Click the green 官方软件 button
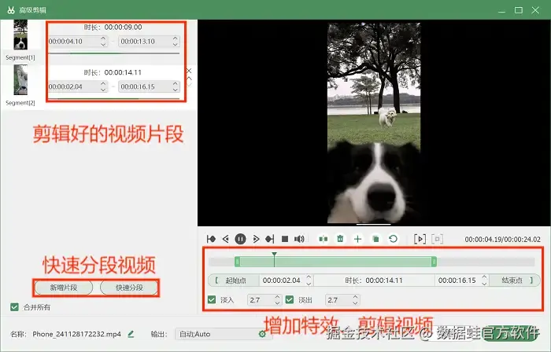Image resolution: width=551 pixels, height=352 pixels. click(x=510, y=332)
